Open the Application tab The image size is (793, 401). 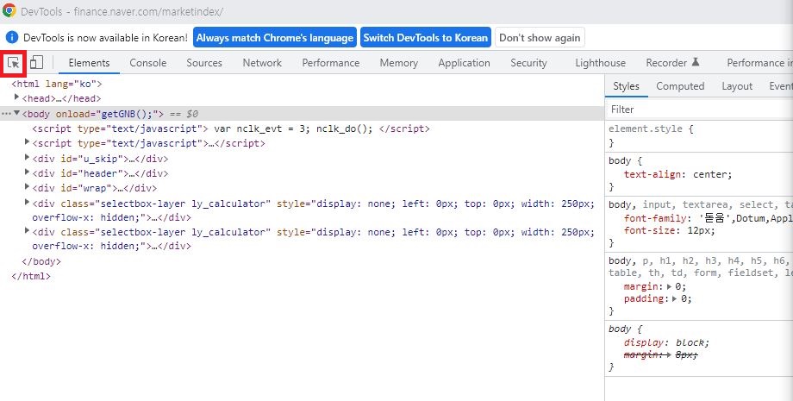click(464, 63)
